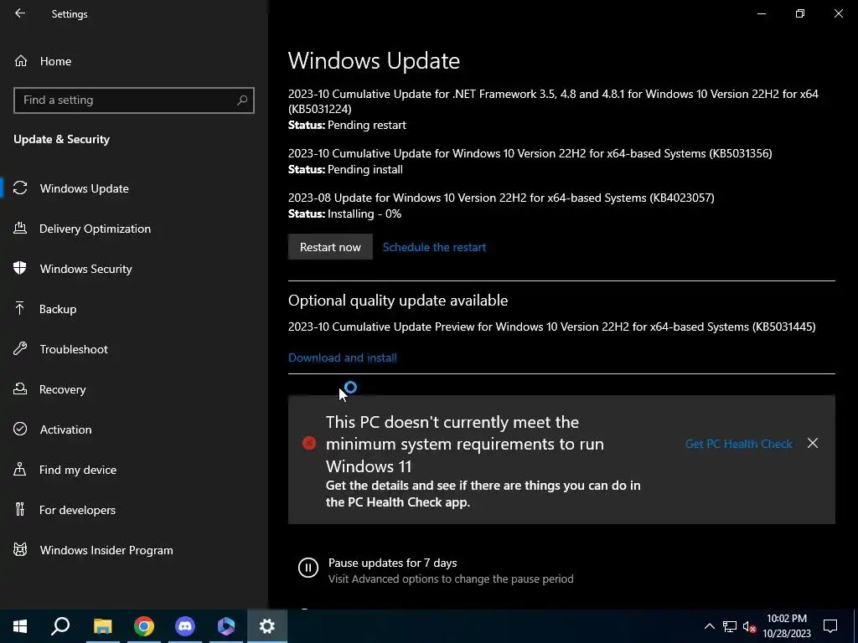Open the Windows Start menu
The height and width of the screenshot is (643, 858).
(x=20, y=626)
